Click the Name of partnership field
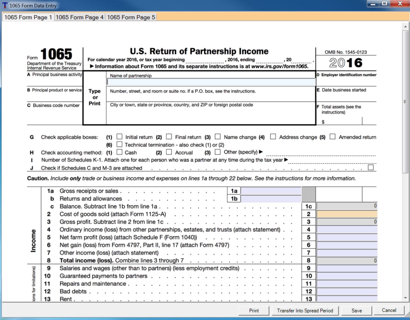 (211, 82)
